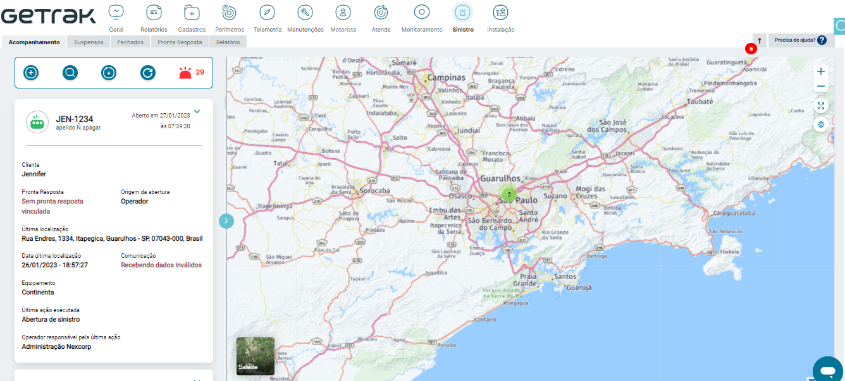
Task: Click 'Sem pronta resposta vinculada' text
Action: coord(52,206)
